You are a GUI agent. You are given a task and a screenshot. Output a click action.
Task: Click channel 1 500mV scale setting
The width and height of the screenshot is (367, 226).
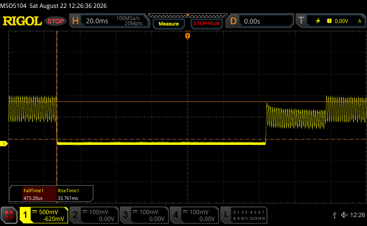(x=48, y=212)
